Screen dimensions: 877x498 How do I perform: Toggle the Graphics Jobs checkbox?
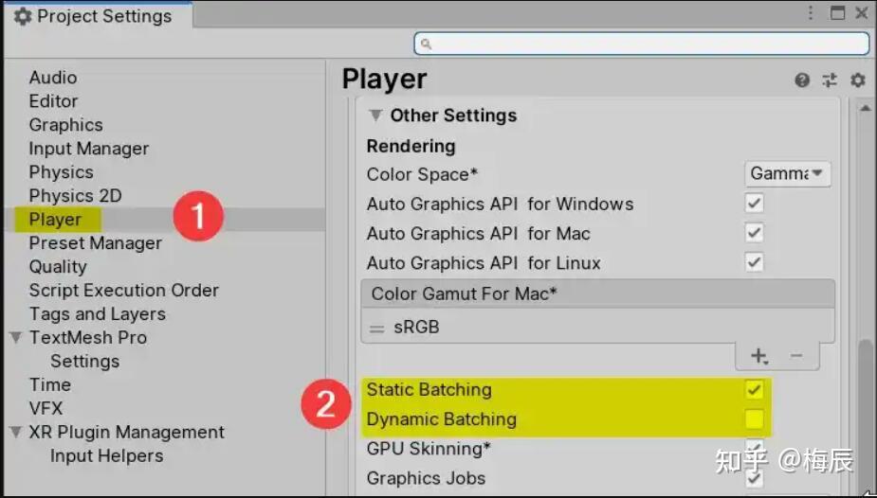[755, 478]
